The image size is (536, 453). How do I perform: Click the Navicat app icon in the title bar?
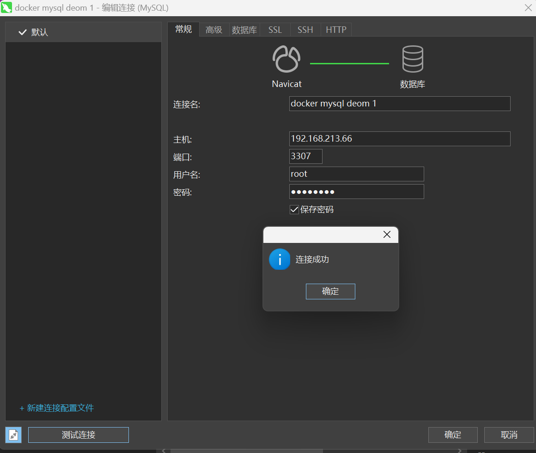[7, 8]
